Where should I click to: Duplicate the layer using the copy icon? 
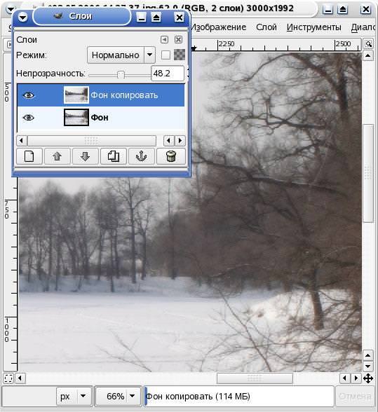click(x=114, y=157)
